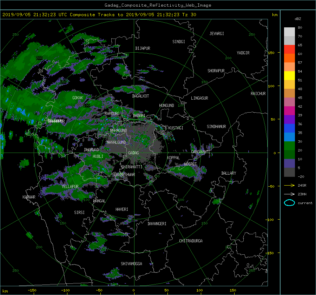
Task: Click the -20 value on the dBZ scale
Action: tap(301, 176)
